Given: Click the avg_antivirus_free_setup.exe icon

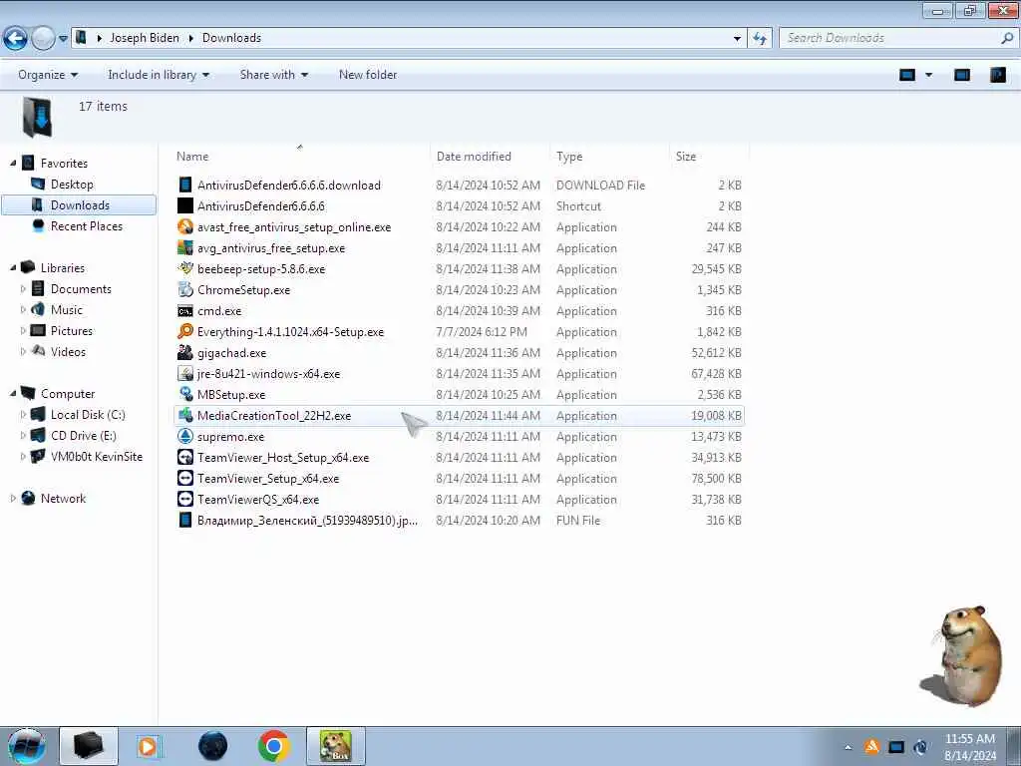Looking at the screenshot, I should 185,247.
